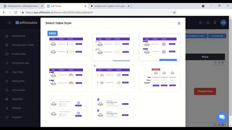Screen dimensions: 232x130
Task: Choose the Top Pick column comparison style
Action: (159, 78)
